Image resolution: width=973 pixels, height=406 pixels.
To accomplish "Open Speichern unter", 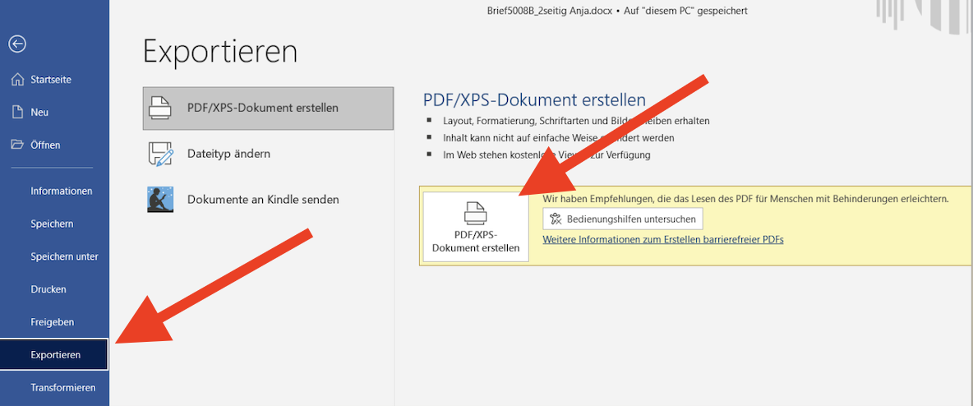I will (64, 256).
